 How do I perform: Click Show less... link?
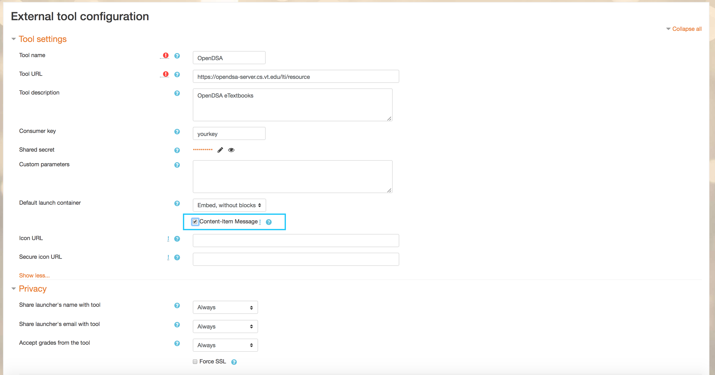[34, 275]
